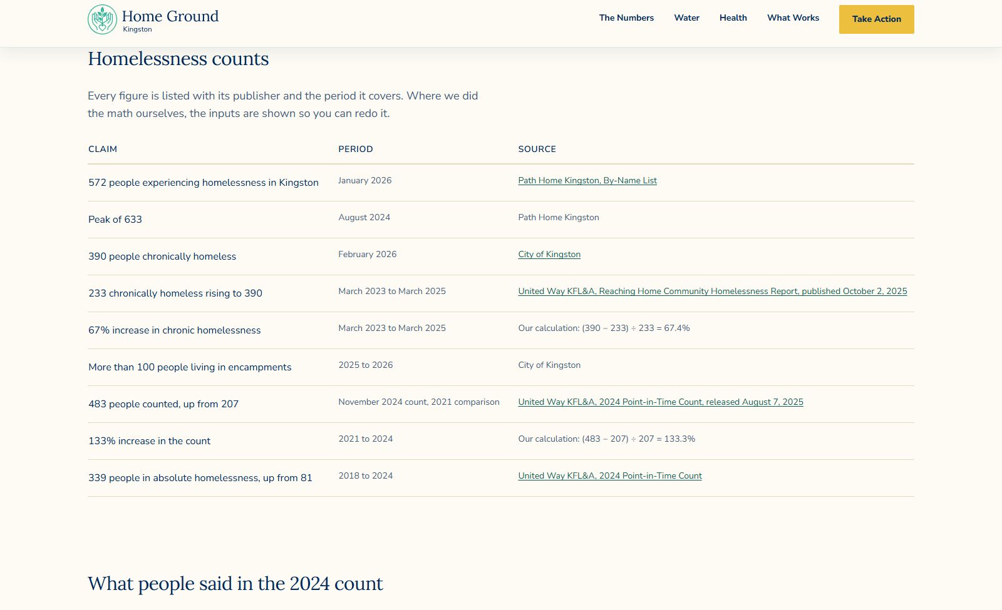The width and height of the screenshot is (1002, 610).
Task: Select the '572 people experiencing homelessness in Kingston' claim
Action: coord(204,183)
